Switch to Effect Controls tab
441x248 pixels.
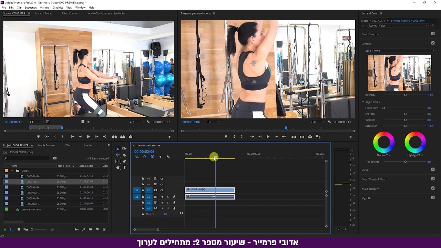click(x=70, y=13)
